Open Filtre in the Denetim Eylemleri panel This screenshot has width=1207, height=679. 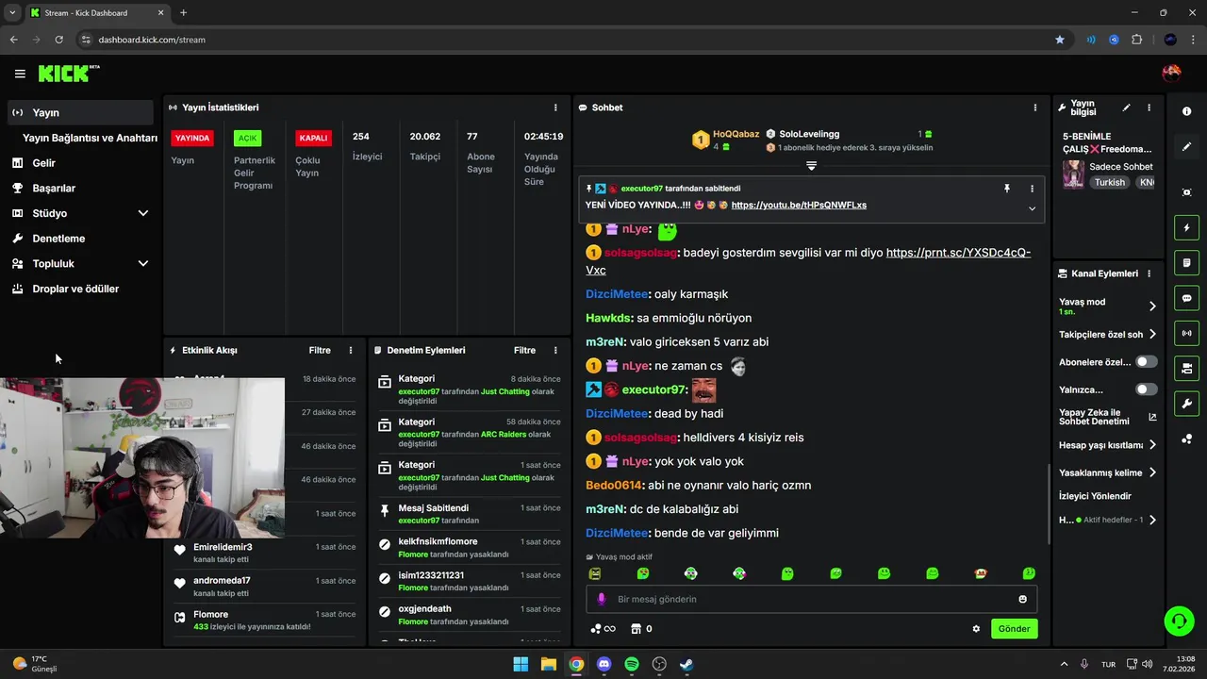pyautogui.click(x=524, y=350)
